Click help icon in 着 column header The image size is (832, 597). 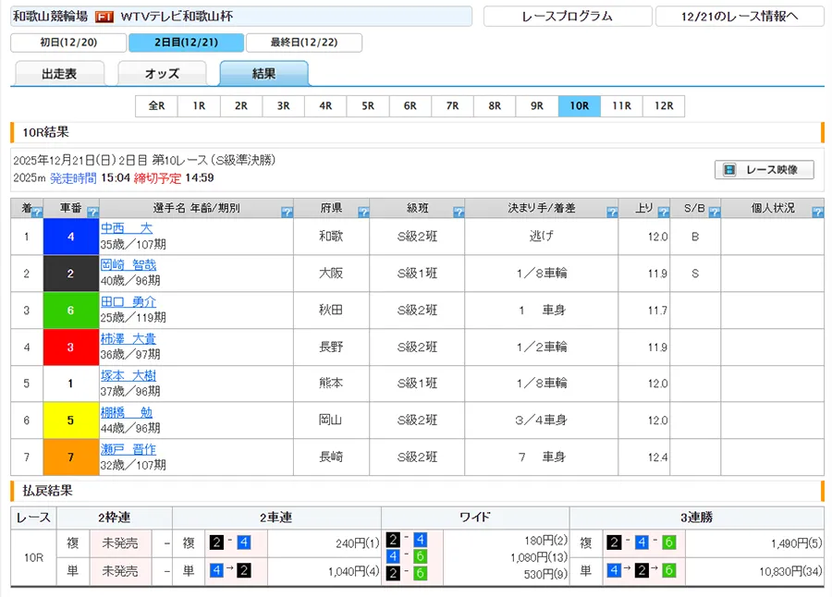[x=36, y=213]
